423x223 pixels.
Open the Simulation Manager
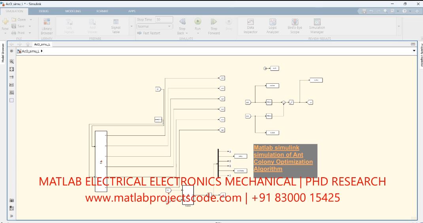coord(317,25)
